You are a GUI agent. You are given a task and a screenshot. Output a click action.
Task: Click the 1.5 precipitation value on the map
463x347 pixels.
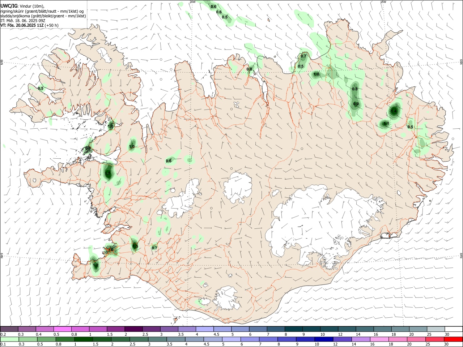coord(135,246)
